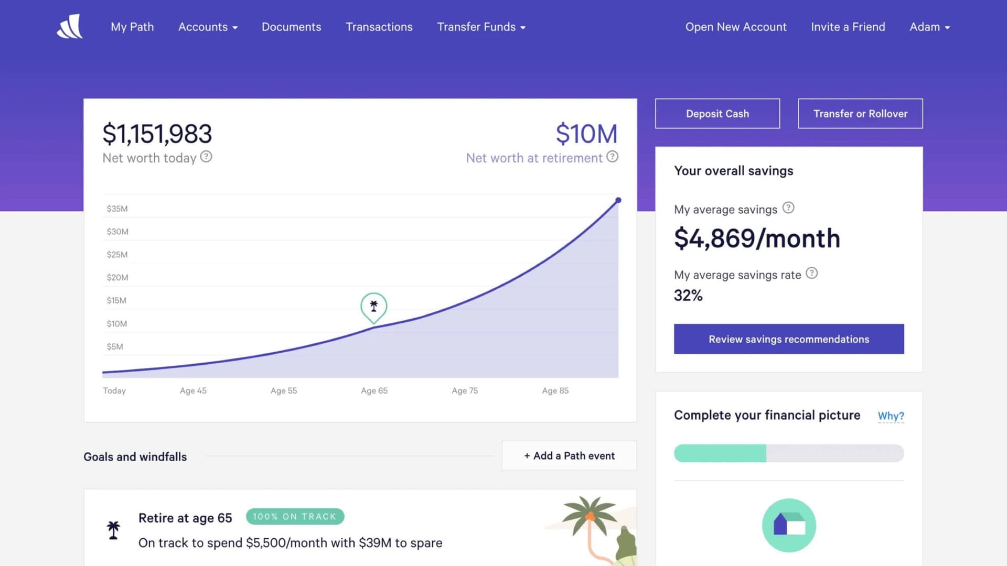Click the financial picture progress bar
This screenshot has height=566, width=1007.
[789, 453]
